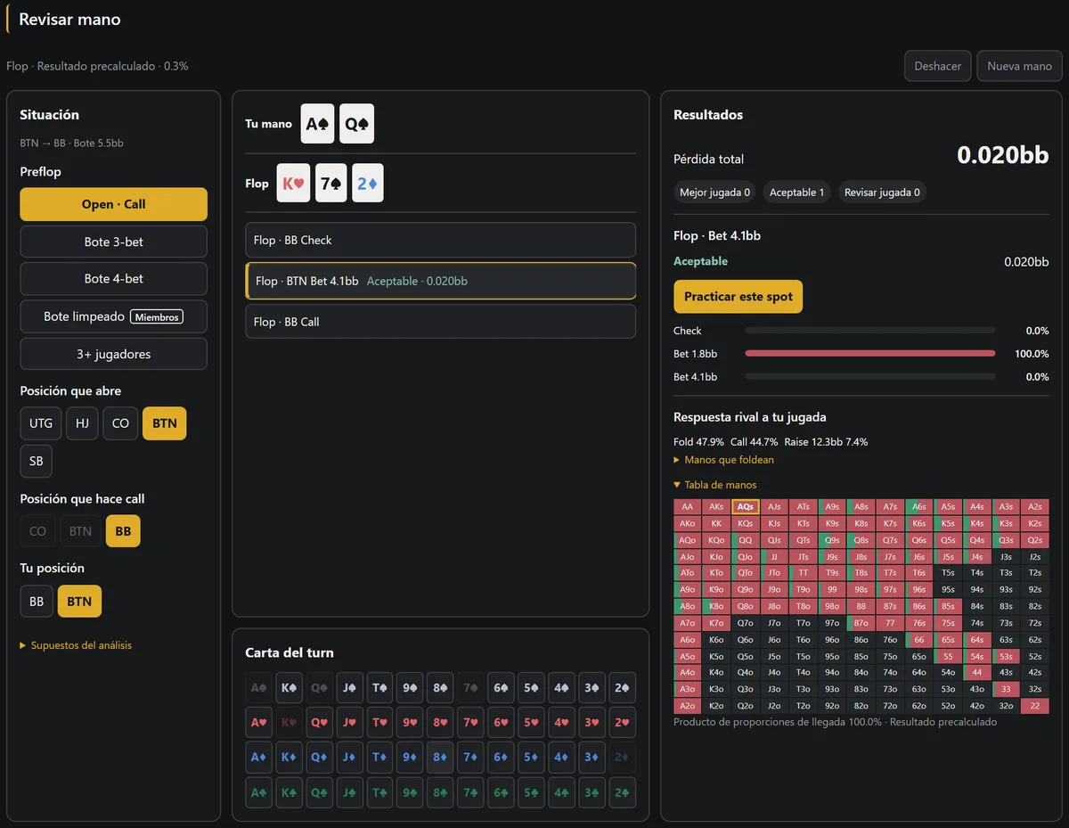Select the Open · Call preflop scenario

tap(114, 204)
